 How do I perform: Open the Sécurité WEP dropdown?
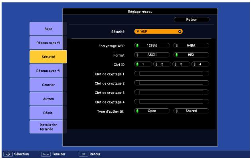(158, 32)
